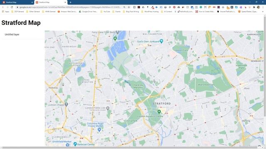Click the vertical page scrollbar
This screenshot has width=266, height=149.
[x=265, y=66]
